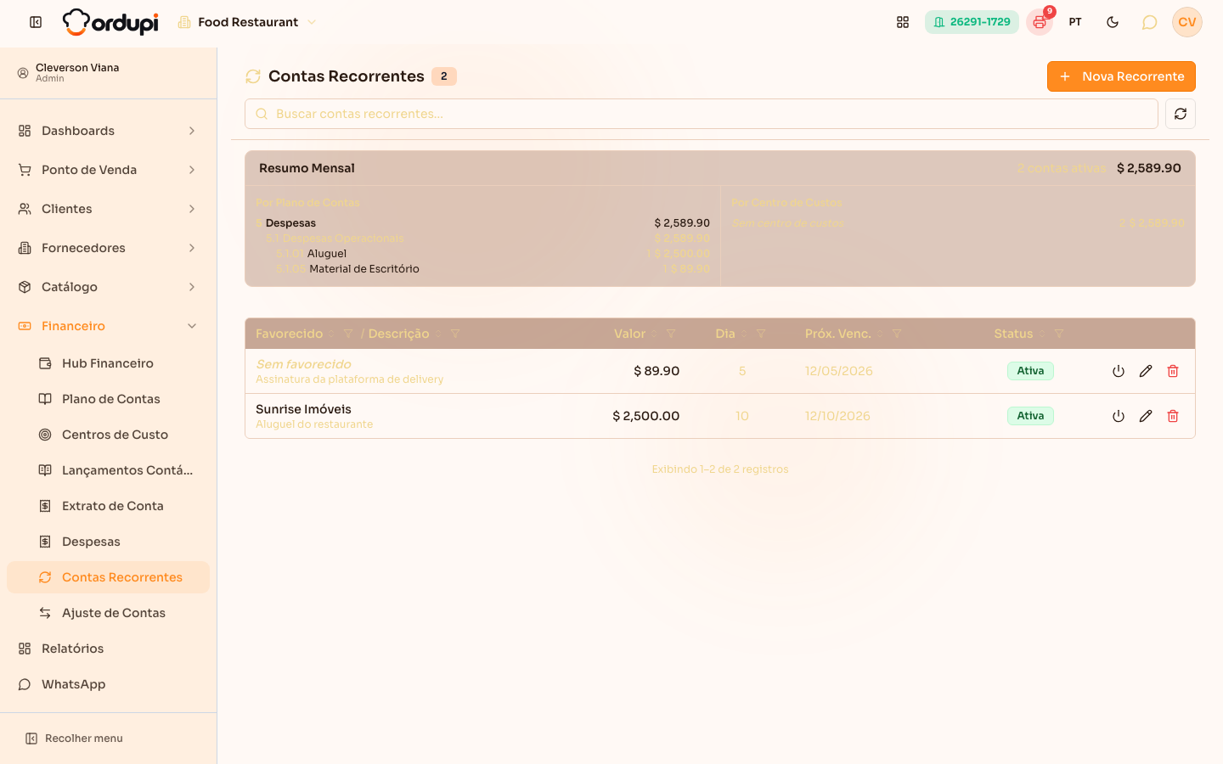Open Centros de Custo page
The image size is (1223, 764).
pyautogui.click(x=108, y=435)
